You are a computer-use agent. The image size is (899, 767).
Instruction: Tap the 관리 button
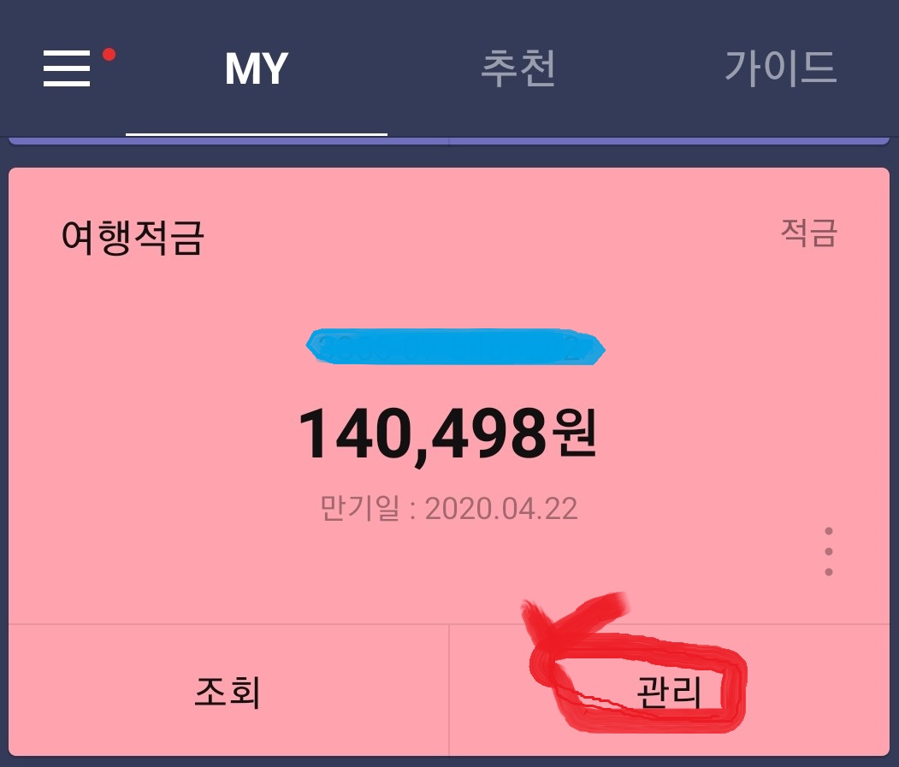coord(669,692)
